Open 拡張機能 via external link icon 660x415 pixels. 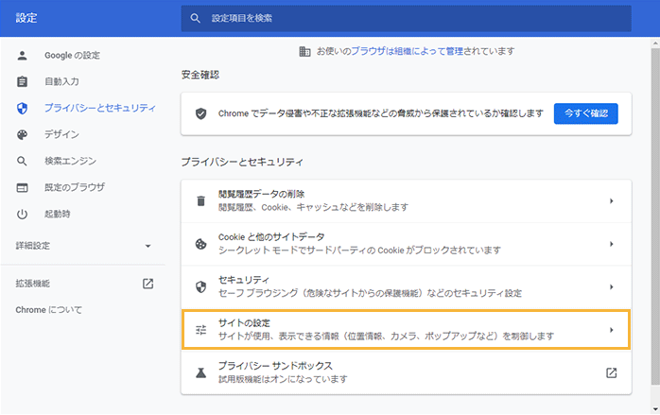coord(148,284)
